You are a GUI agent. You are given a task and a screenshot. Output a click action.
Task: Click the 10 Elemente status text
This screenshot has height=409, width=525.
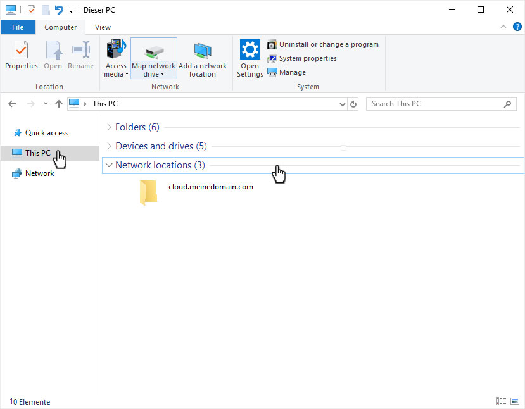[30, 401]
